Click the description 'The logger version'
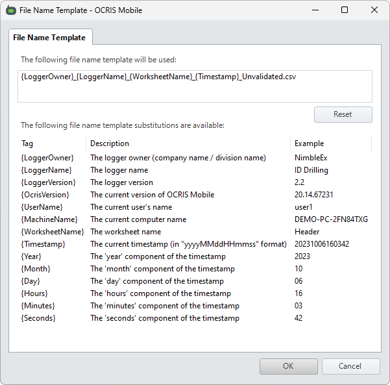The width and height of the screenshot is (390, 385). [x=121, y=182]
